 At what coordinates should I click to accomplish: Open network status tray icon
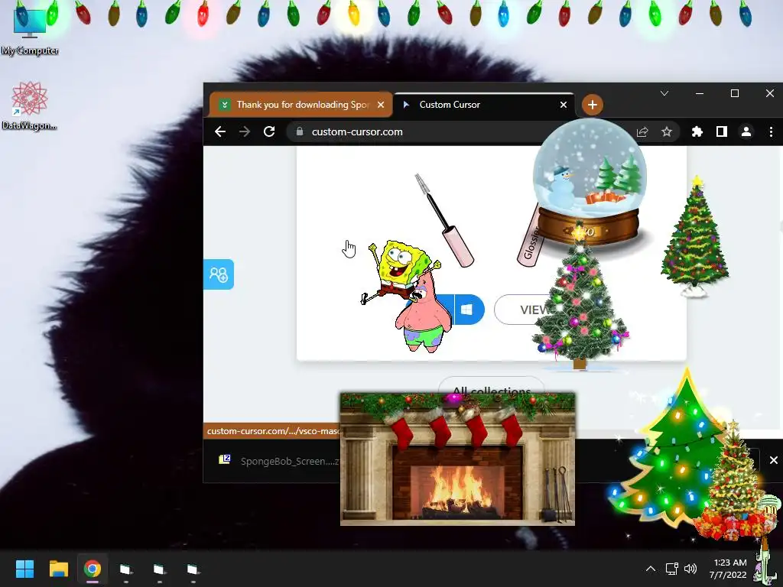(671, 569)
